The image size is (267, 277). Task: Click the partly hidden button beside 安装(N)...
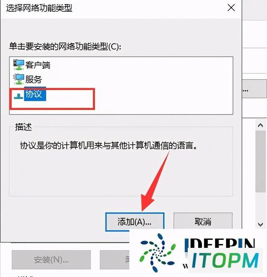(x=114, y=260)
